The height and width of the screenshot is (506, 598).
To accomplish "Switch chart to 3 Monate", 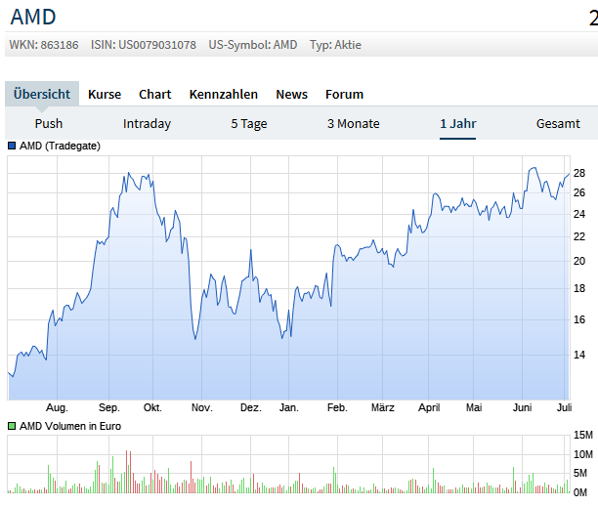I will click(x=353, y=123).
